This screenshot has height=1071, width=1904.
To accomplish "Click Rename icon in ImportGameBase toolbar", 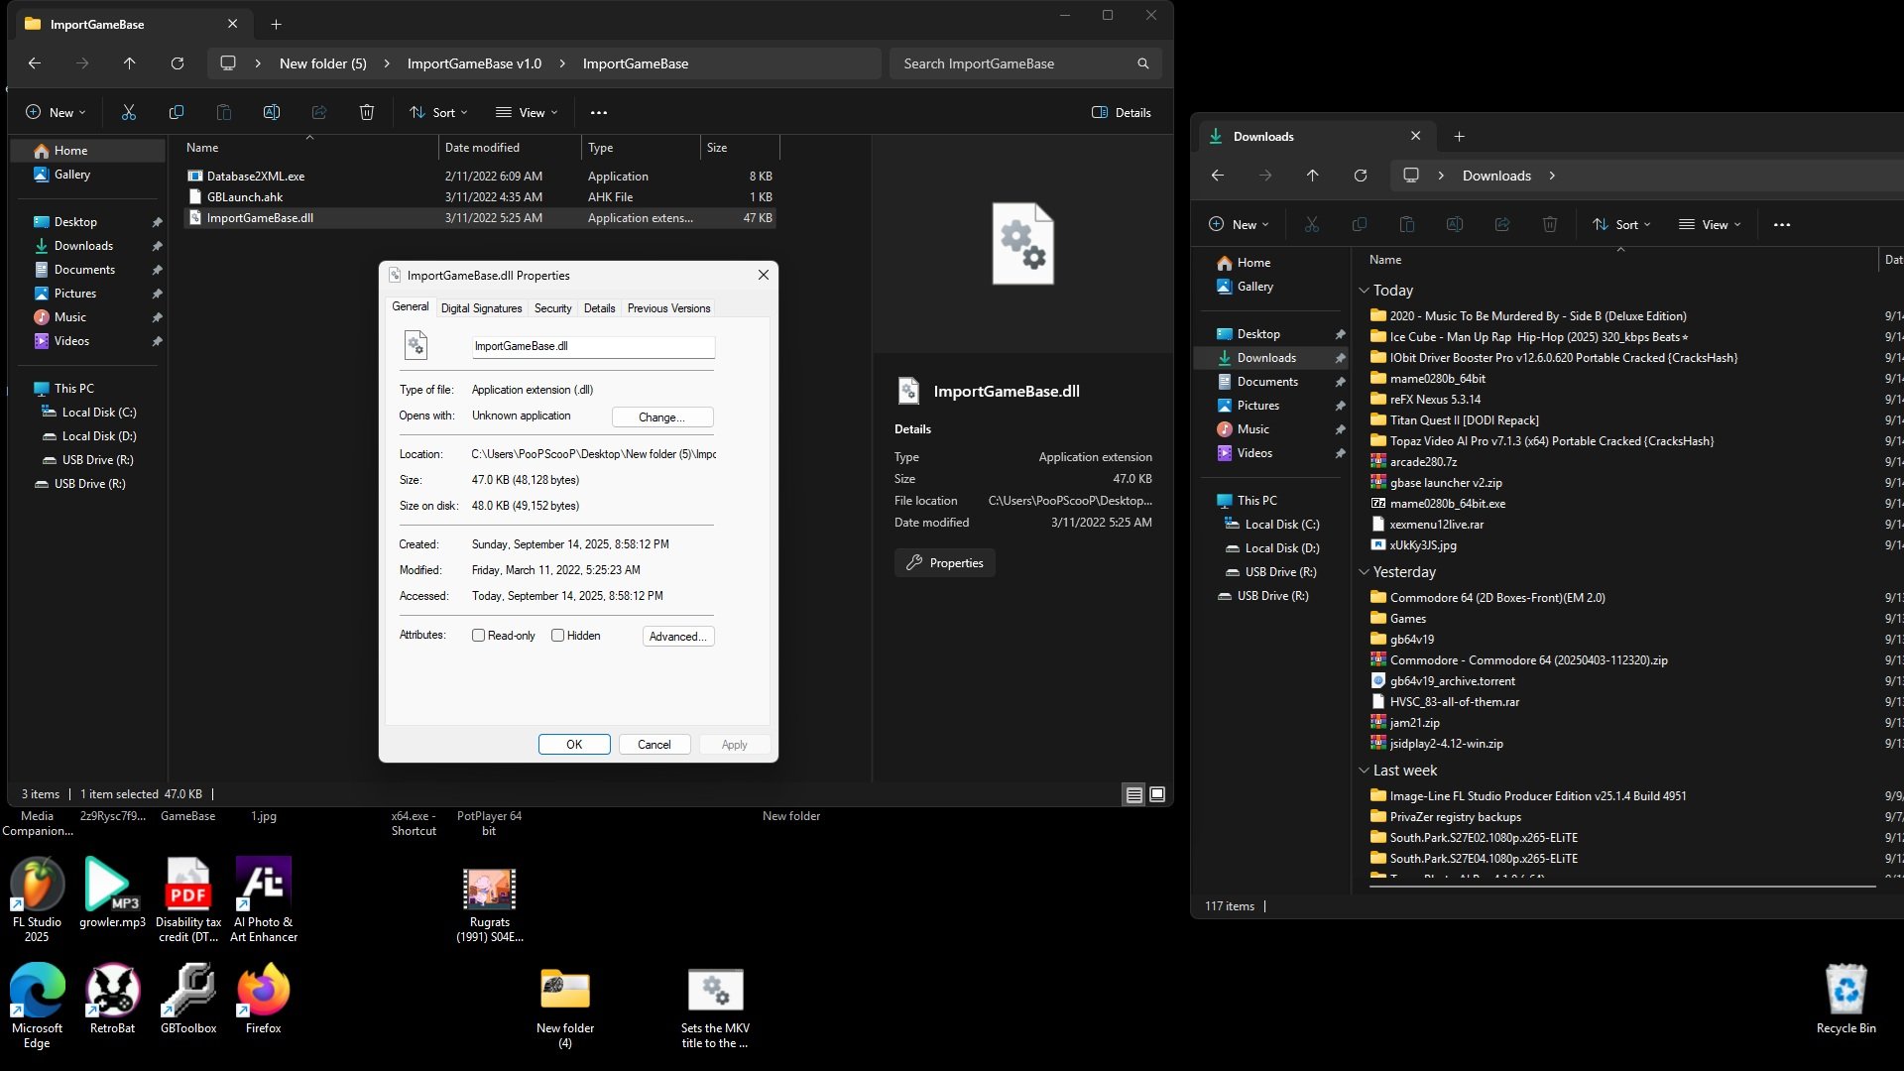I will click(272, 112).
